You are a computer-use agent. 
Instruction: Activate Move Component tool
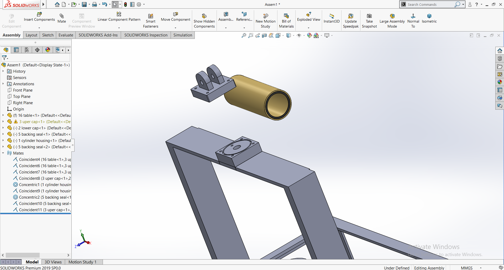coord(176,17)
